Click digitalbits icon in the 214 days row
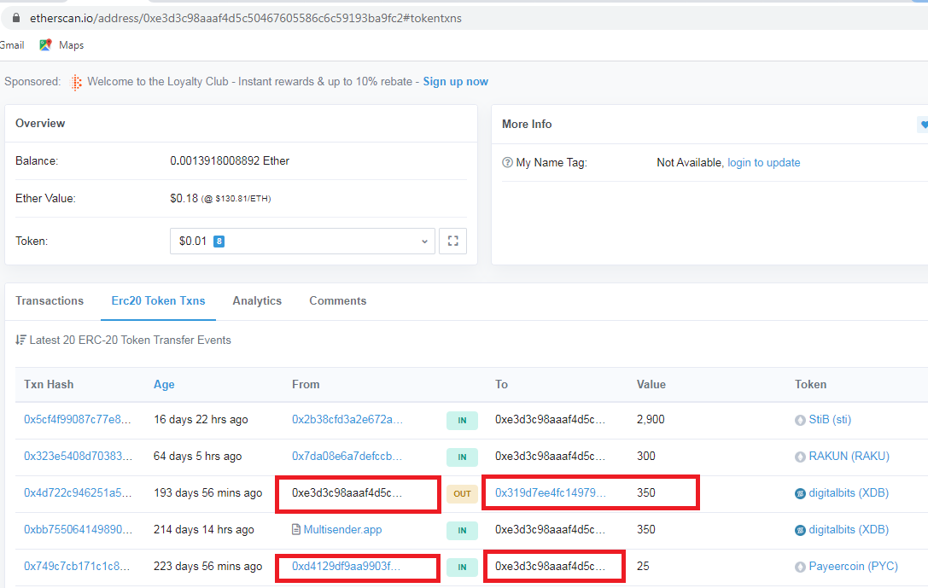The width and height of the screenshot is (928, 588). 800,530
